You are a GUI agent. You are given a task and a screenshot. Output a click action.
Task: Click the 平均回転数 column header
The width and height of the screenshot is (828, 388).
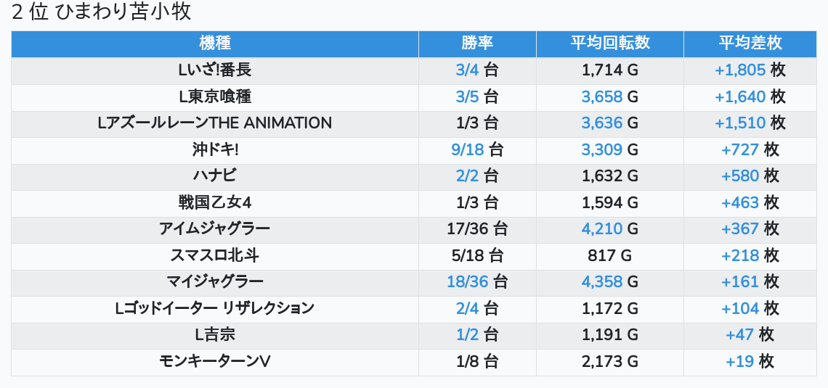tap(610, 44)
